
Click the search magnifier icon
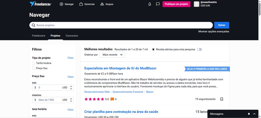[33, 25]
